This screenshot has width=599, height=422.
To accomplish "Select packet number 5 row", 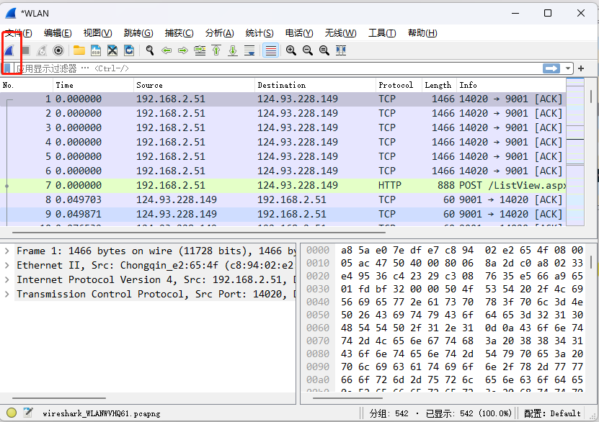I will click(x=283, y=156).
